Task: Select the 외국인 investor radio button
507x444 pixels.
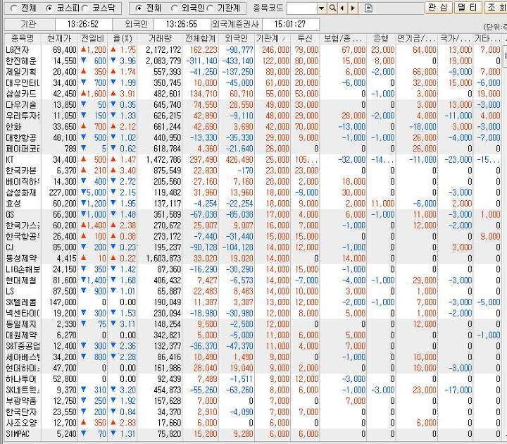Action: click(174, 8)
